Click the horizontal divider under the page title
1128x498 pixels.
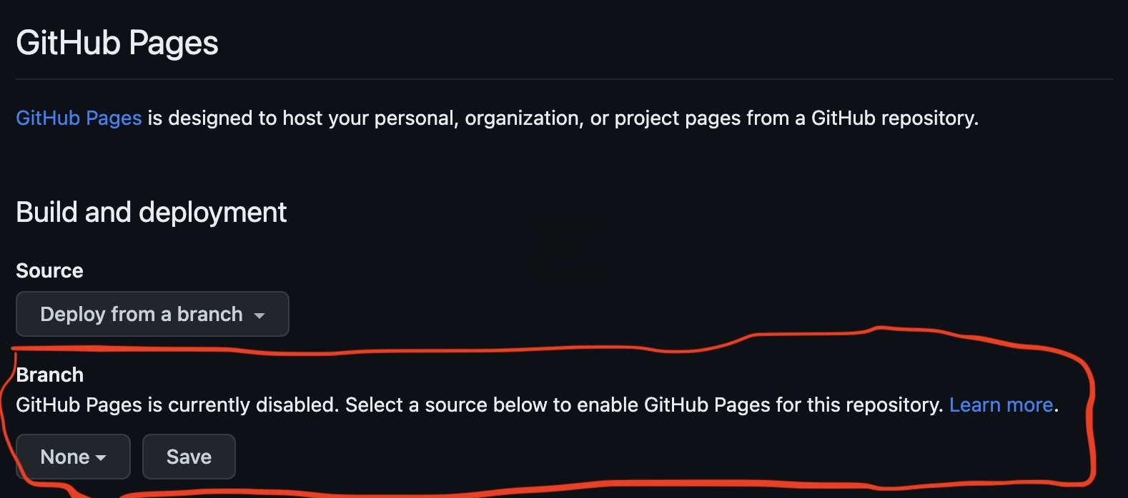click(x=564, y=79)
